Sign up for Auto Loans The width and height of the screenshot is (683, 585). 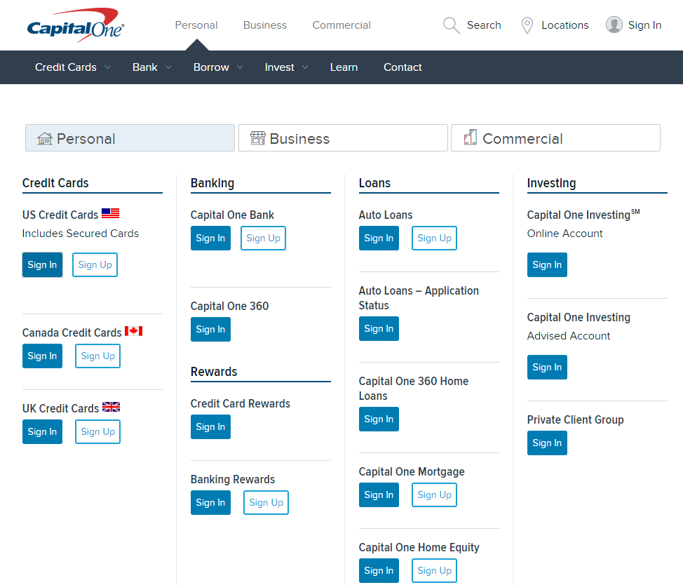(434, 238)
